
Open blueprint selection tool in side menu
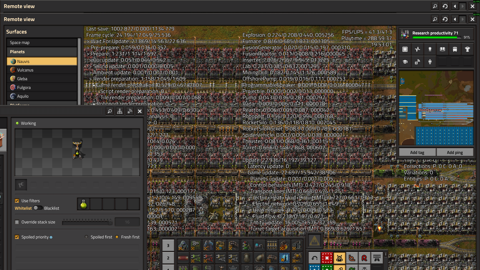tap(405, 49)
